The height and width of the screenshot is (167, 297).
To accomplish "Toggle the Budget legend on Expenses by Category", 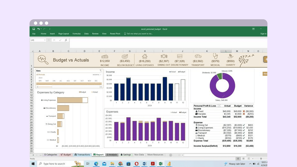I will [x=82, y=92].
